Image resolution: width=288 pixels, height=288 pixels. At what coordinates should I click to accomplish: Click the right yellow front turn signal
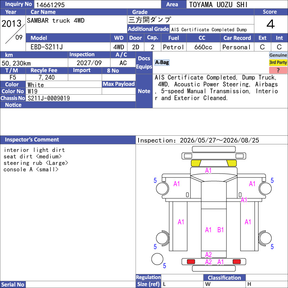pos(231,163)
